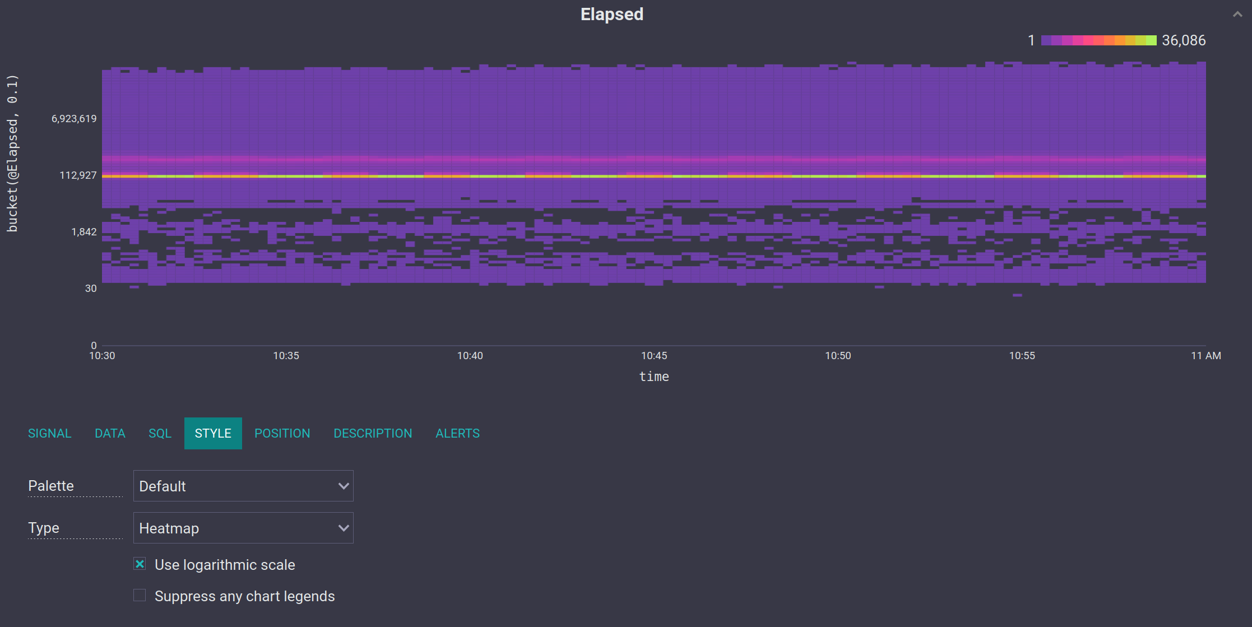
Task: Click the Palette dropdown arrow
Action: point(344,486)
